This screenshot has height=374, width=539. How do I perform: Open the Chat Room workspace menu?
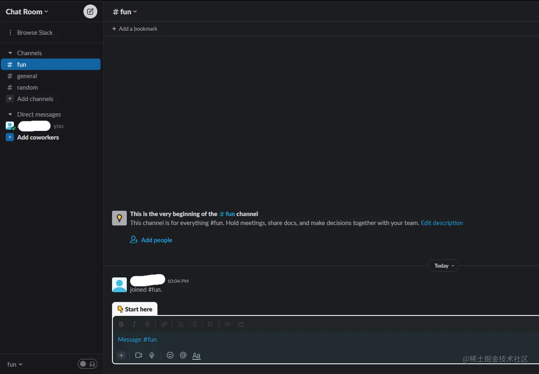[27, 12]
